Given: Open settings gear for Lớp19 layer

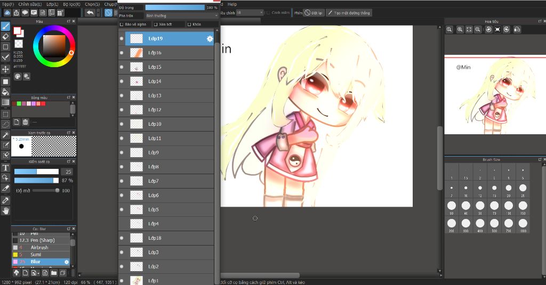Looking at the screenshot, I should (210, 39).
